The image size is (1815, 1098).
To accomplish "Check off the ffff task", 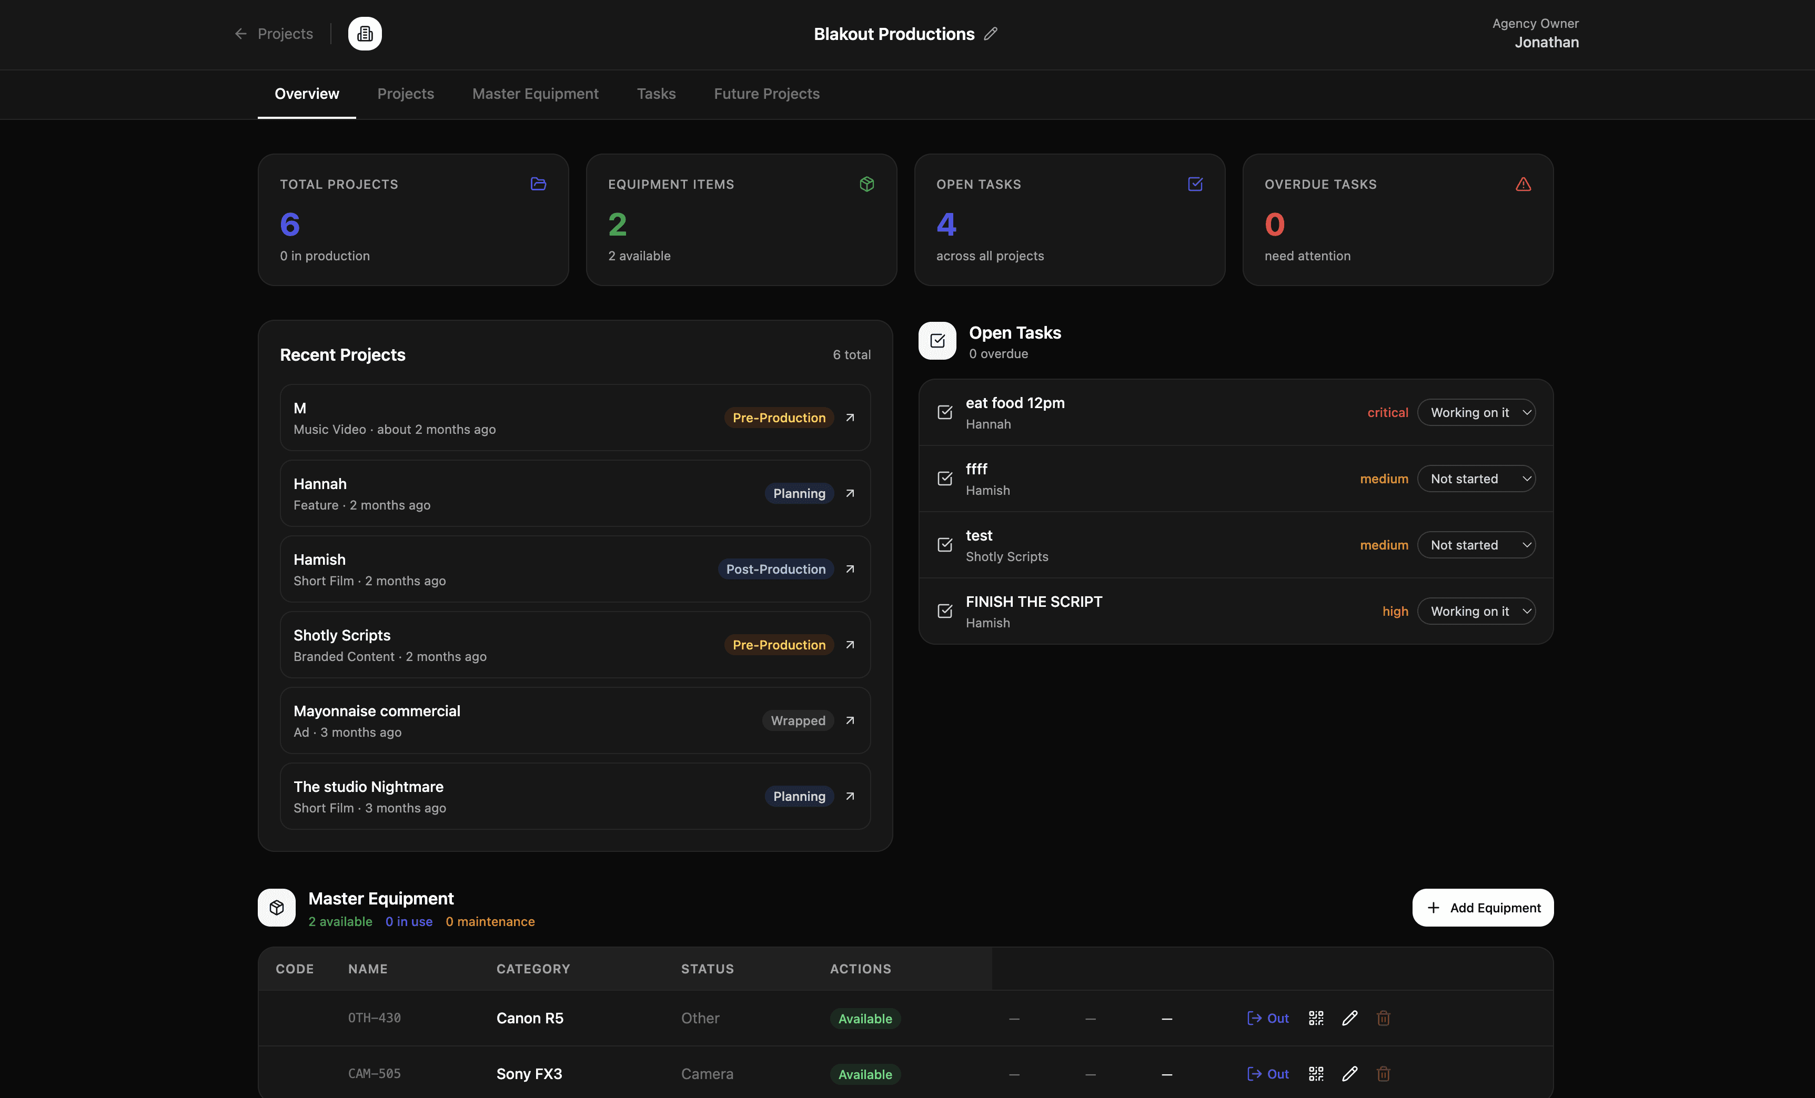I will coord(944,479).
